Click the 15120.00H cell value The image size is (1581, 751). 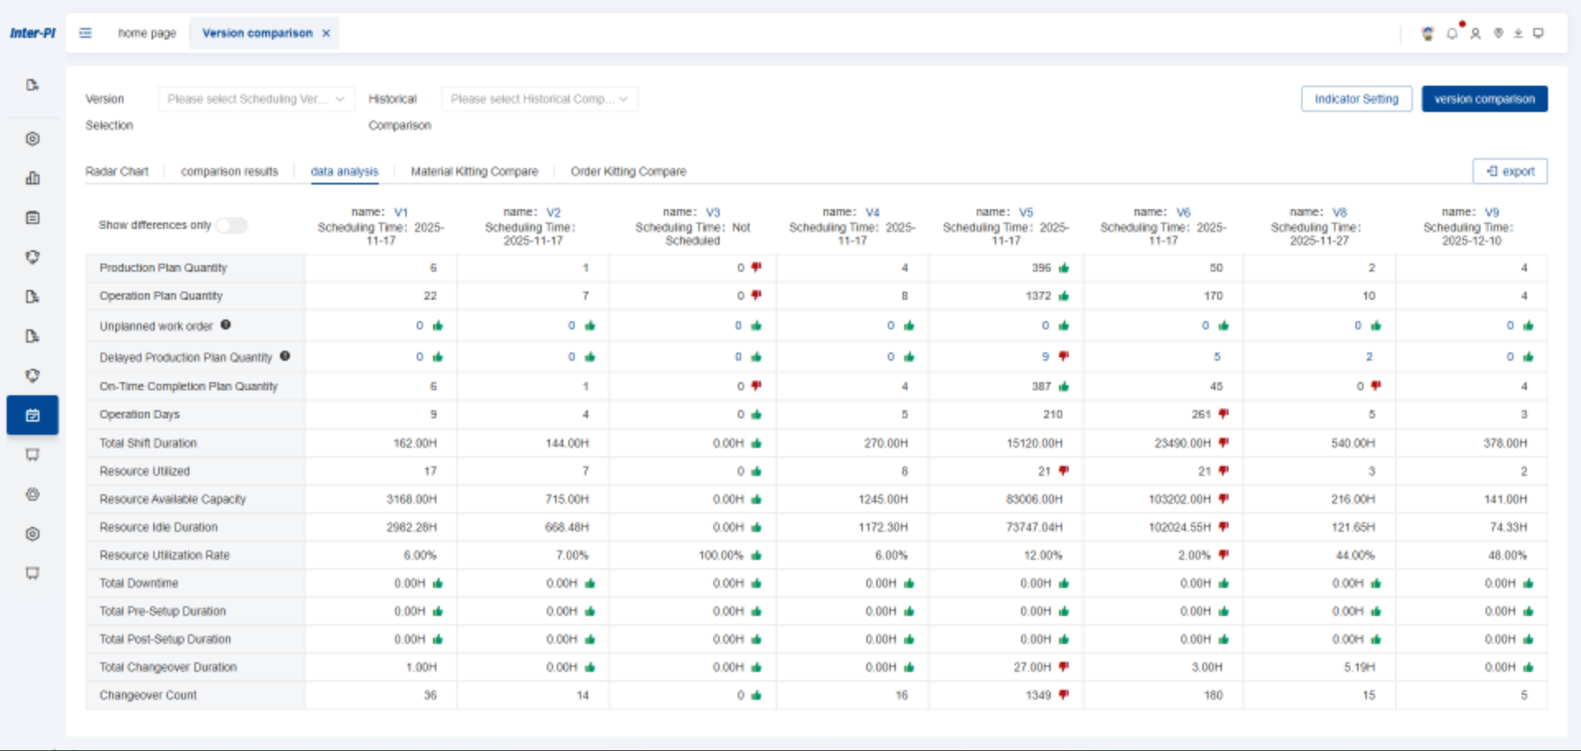(x=1034, y=443)
